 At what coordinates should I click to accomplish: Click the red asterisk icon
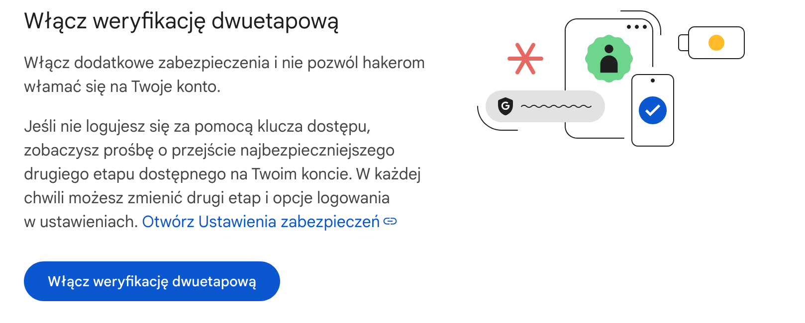click(x=525, y=59)
